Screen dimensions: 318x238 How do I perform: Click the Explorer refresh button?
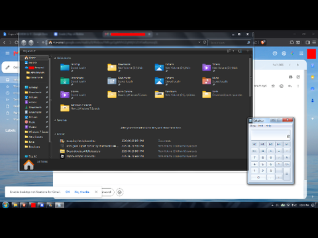205,42
